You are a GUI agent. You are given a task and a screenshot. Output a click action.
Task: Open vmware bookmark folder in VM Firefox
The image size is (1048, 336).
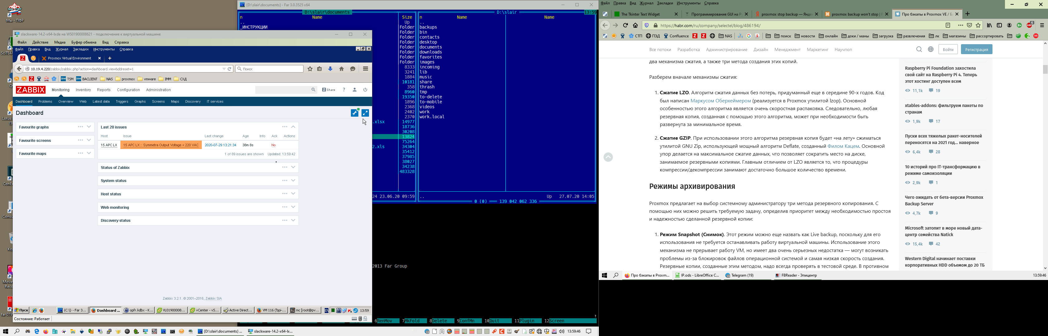147,79
